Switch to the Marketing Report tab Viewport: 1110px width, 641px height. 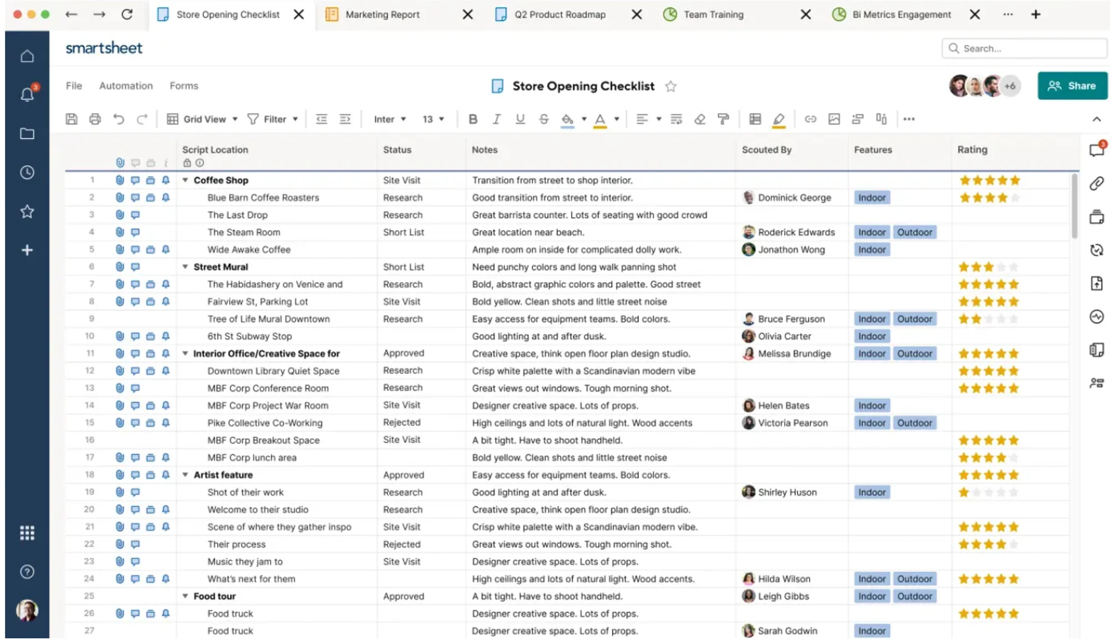pos(382,14)
